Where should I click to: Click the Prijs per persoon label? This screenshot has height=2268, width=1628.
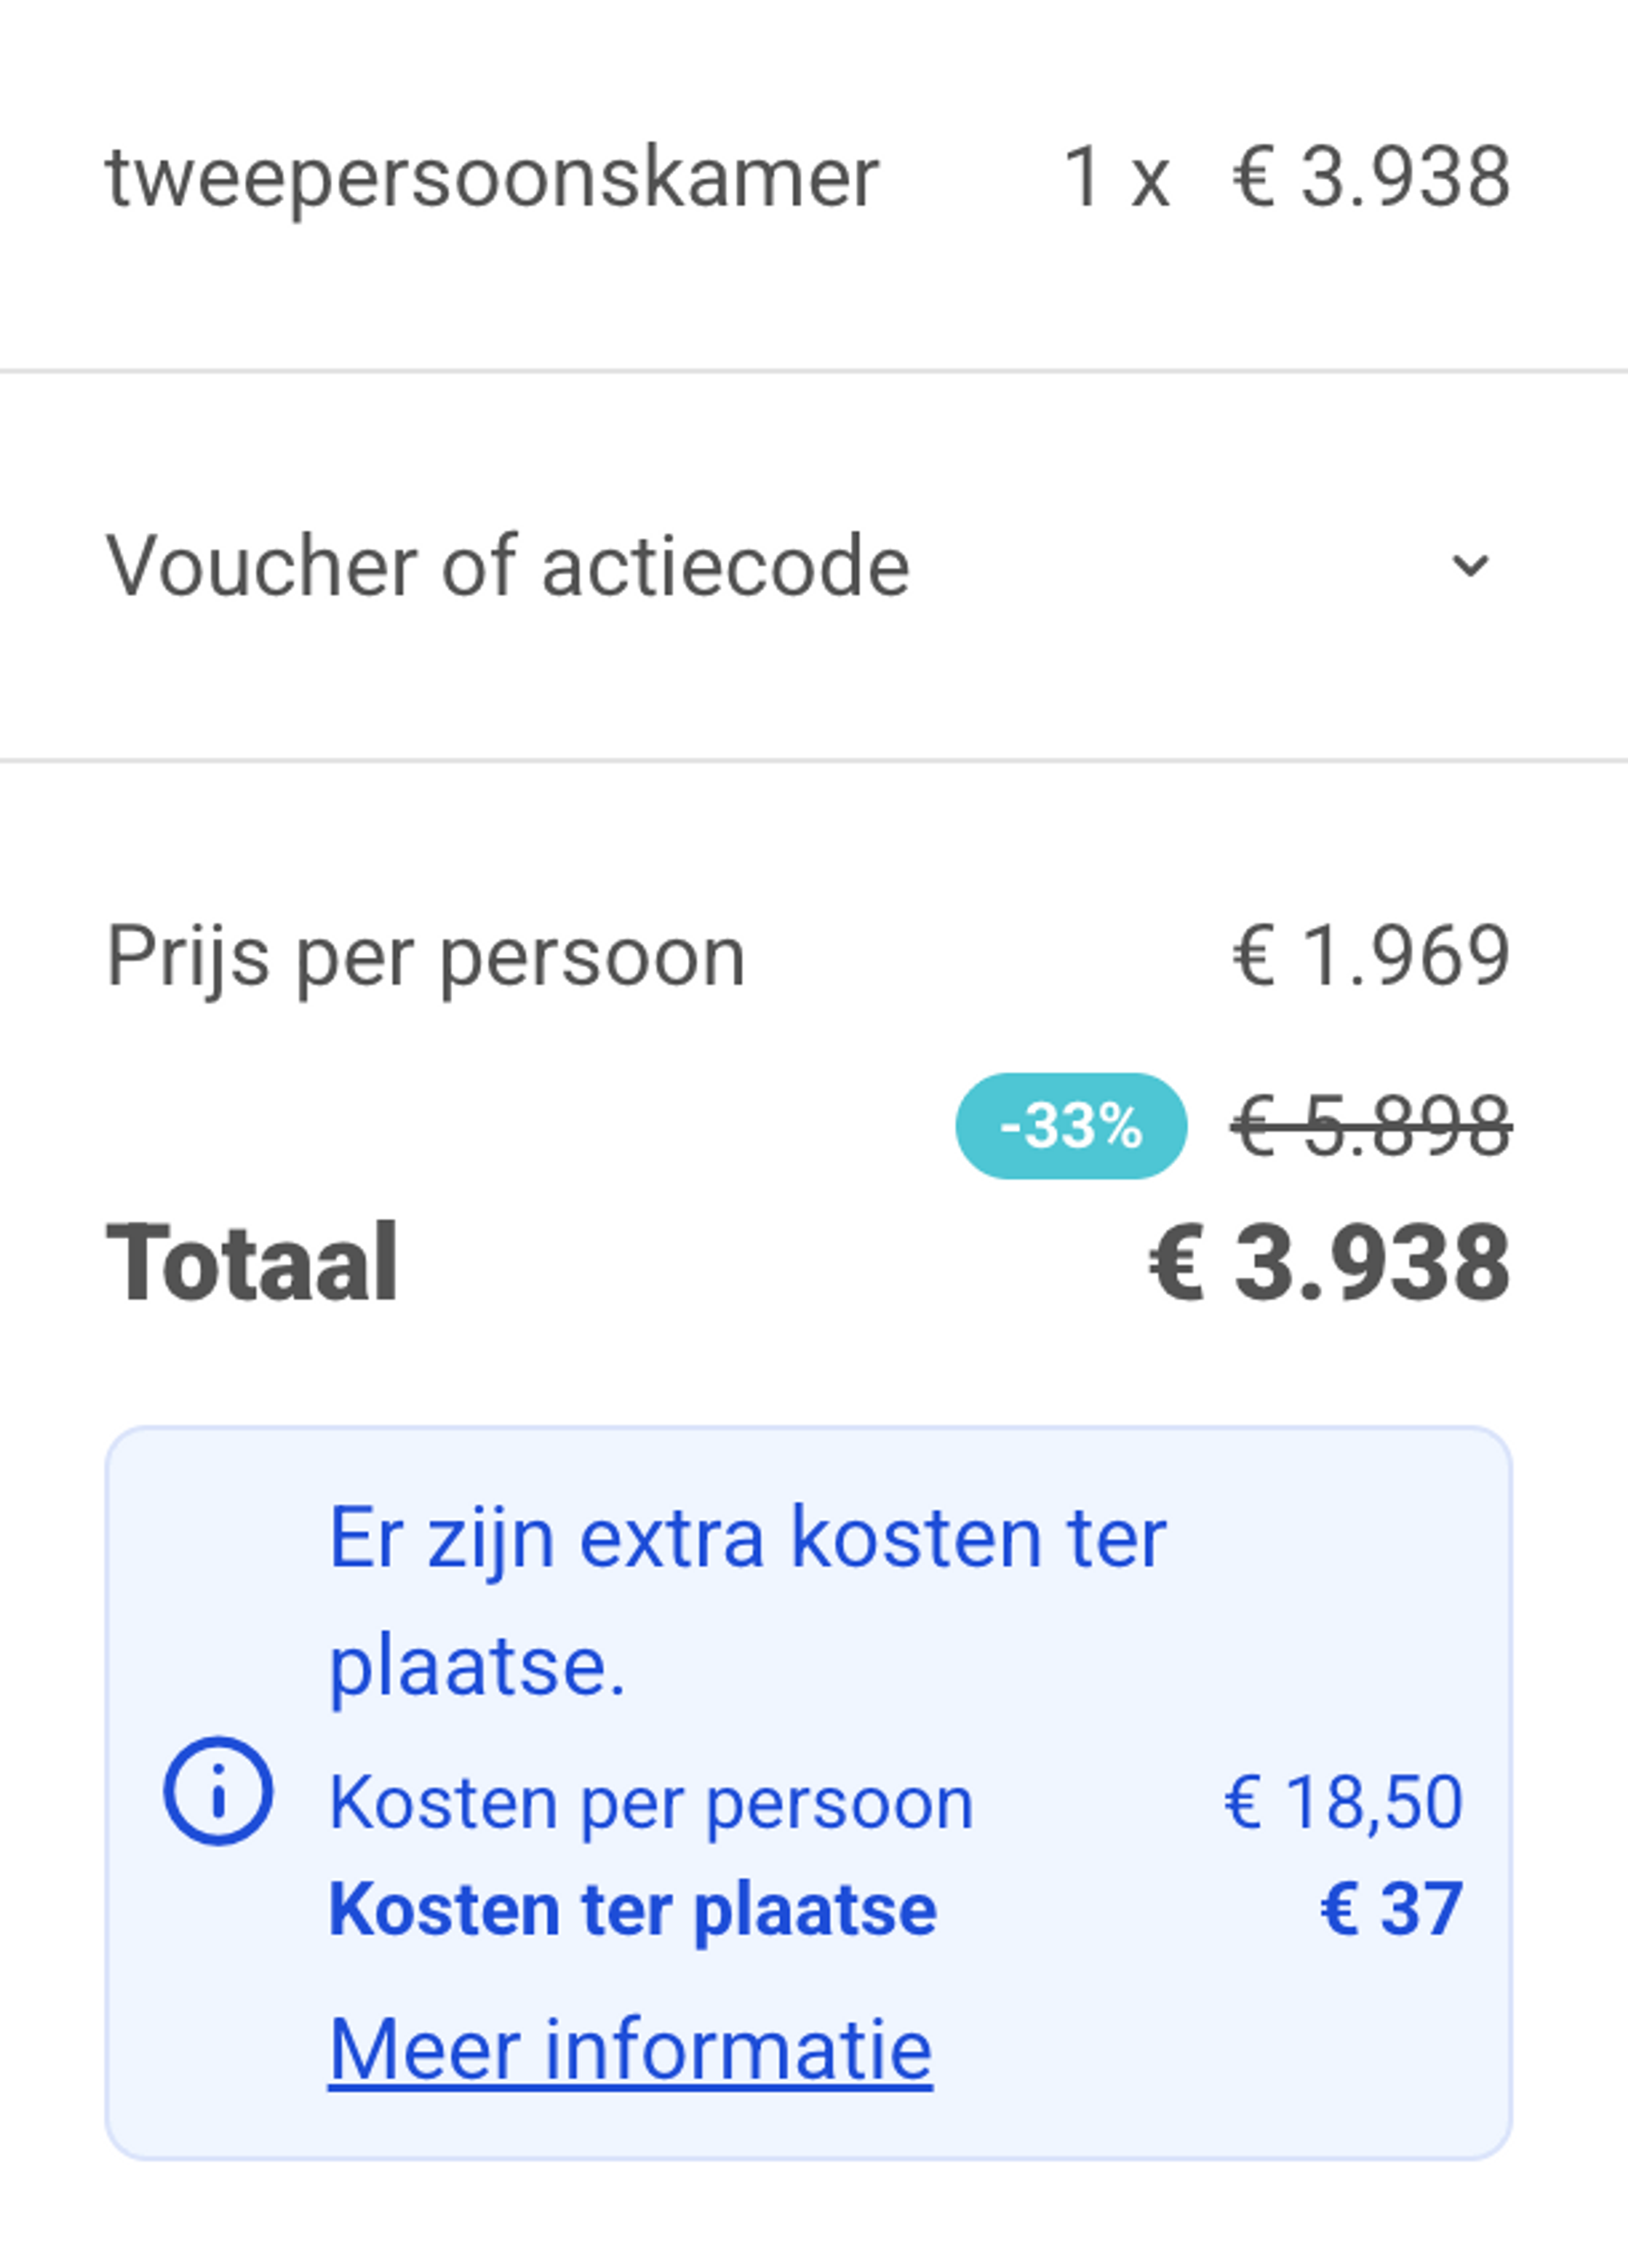[426, 957]
